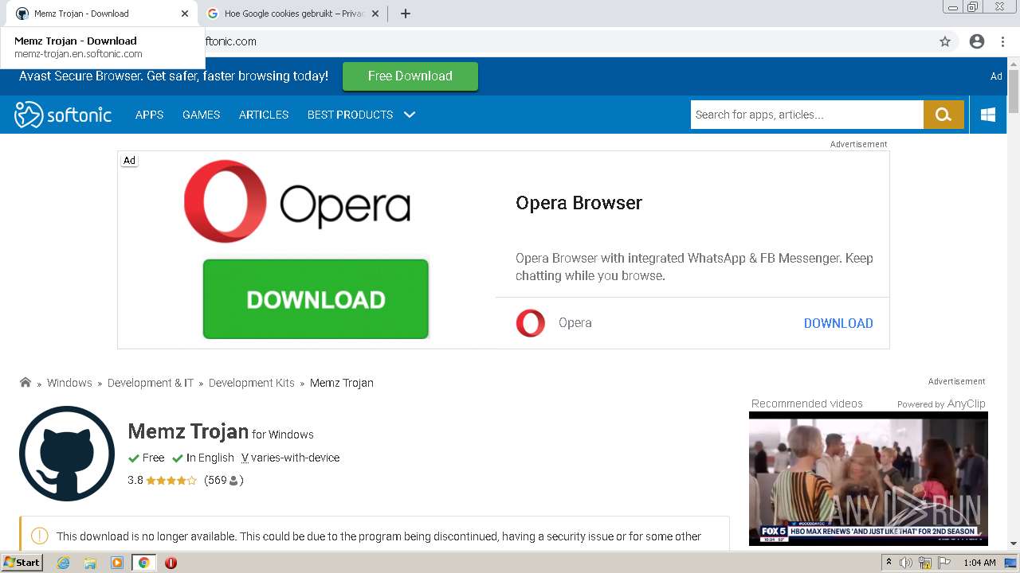The width and height of the screenshot is (1020, 573).
Task: Click the blue DOWNLOAD link in Opera ad
Action: point(838,323)
